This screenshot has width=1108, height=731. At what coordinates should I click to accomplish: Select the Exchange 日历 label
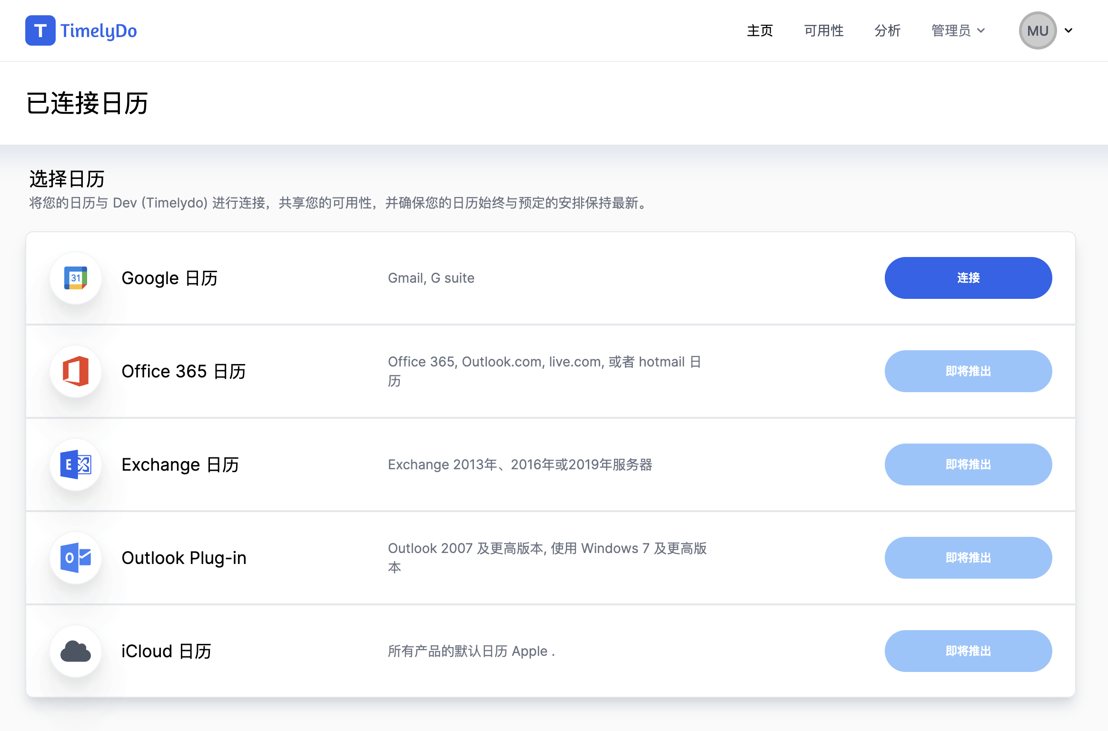click(180, 464)
